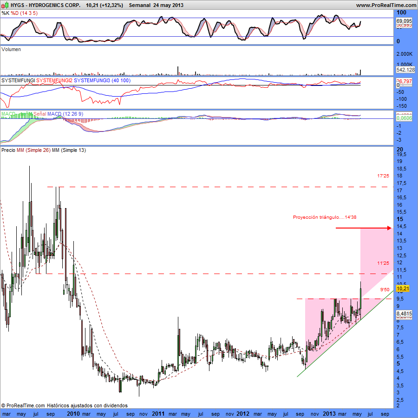Click the stochastic value 69,095

[404, 21]
